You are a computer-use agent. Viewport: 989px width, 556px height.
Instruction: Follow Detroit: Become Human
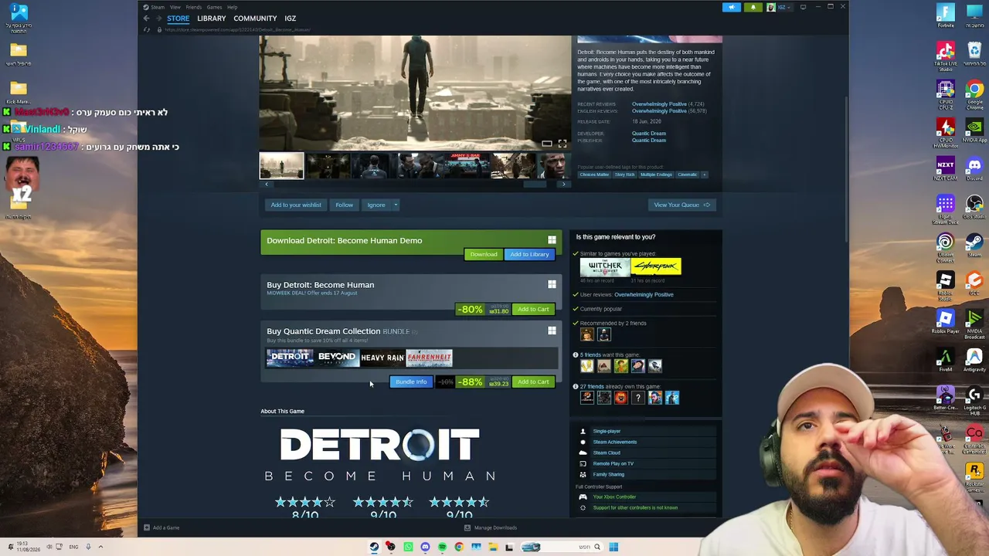click(x=344, y=205)
